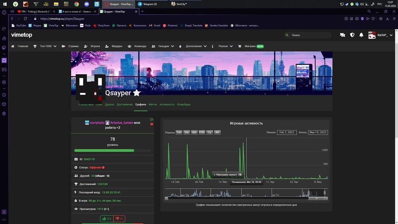
Task: Expand the Топ-1000 dropdown menu
Action: click(45, 46)
